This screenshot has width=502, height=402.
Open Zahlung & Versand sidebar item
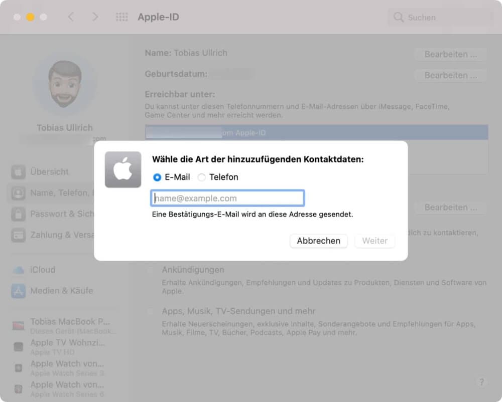coord(52,235)
